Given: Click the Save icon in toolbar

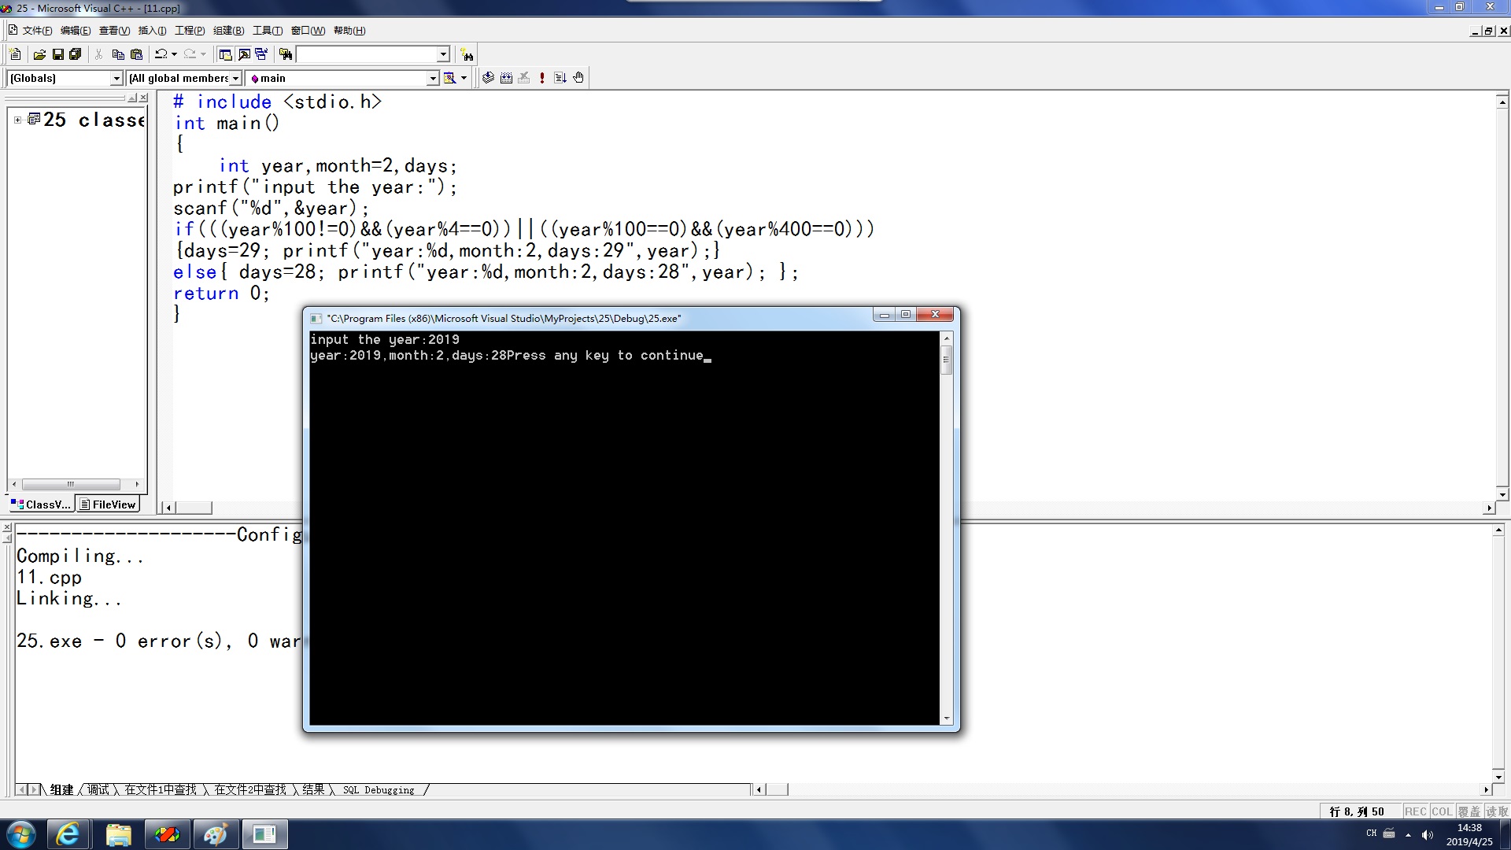Looking at the screenshot, I should (57, 54).
